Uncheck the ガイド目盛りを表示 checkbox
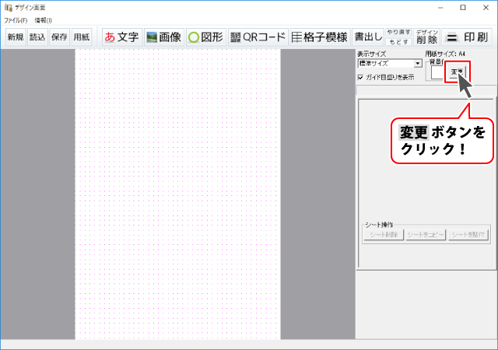The image size is (498, 350). 360,77
